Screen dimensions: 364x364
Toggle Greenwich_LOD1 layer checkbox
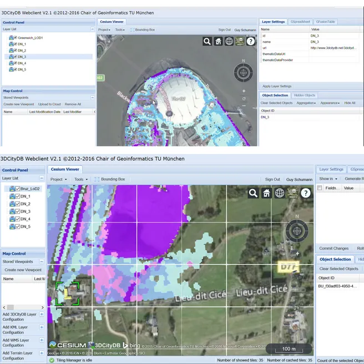(16, 37)
